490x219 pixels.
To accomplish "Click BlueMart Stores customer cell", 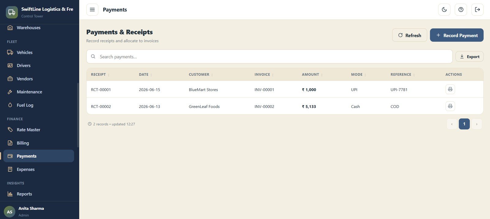I will [x=203, y=90].
